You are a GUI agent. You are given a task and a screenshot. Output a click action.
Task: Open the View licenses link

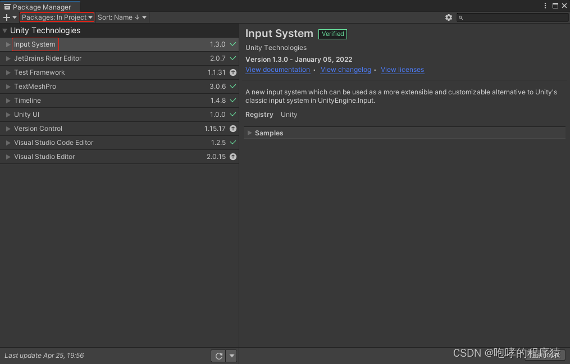(x=403, y=70)
